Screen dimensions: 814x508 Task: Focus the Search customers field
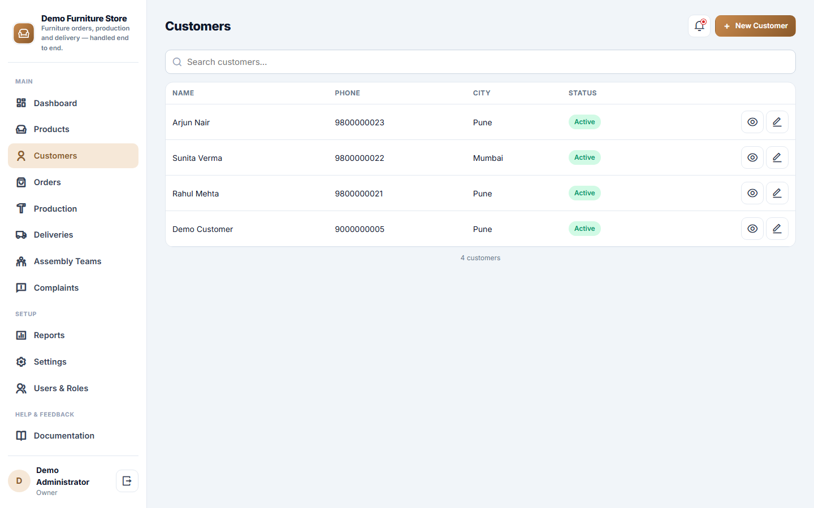480,62
